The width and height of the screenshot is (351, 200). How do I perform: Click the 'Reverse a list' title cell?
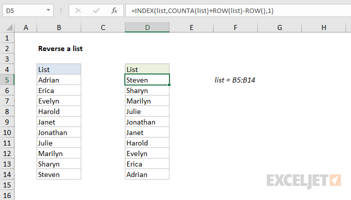click(x=60, y=48)
